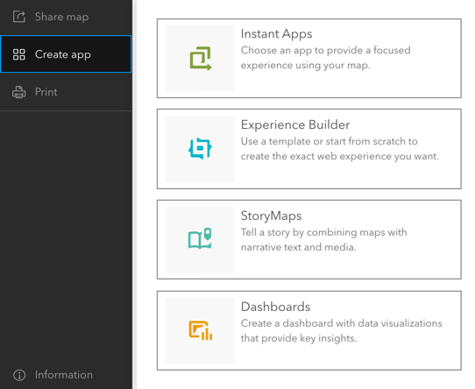The width and height of the screenshot is (475, 389).
Task: Click text 'Choose an app to provide a focused'
Action: coord(326,50)
